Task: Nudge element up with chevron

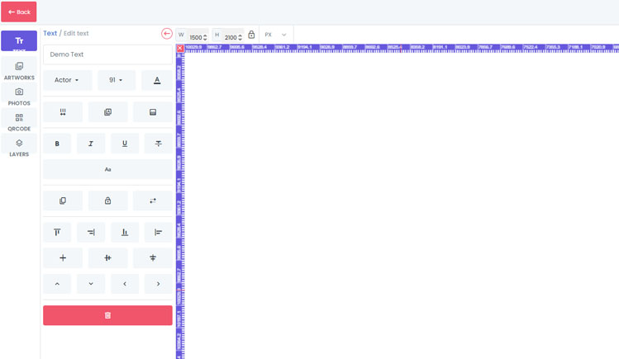Action: point(57,284)
